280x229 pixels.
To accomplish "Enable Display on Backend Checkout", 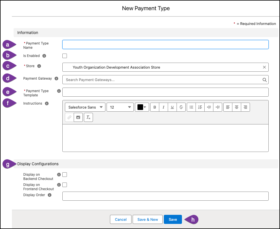I will tap(64, 174).
